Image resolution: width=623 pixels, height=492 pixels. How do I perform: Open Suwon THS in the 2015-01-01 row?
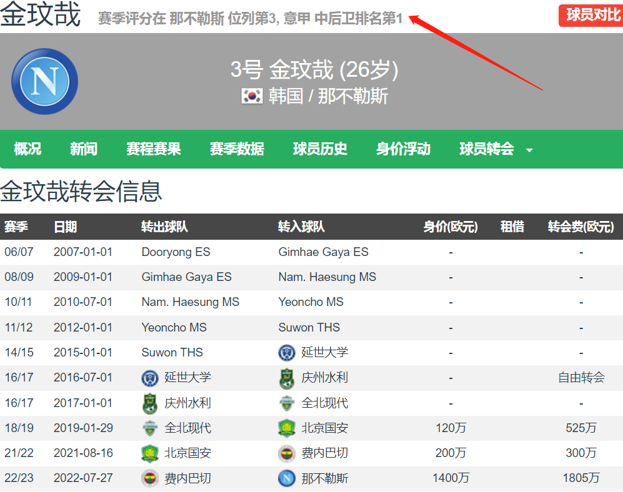click(x=172, y=353)
